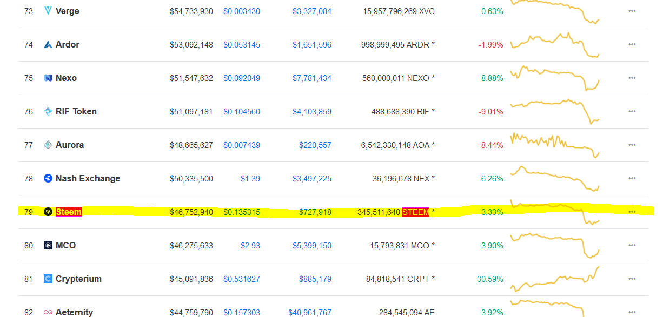Open the Aurora row more-options menu
The height and width of the screenshot is (317, 663).
(x=632, y=145)
